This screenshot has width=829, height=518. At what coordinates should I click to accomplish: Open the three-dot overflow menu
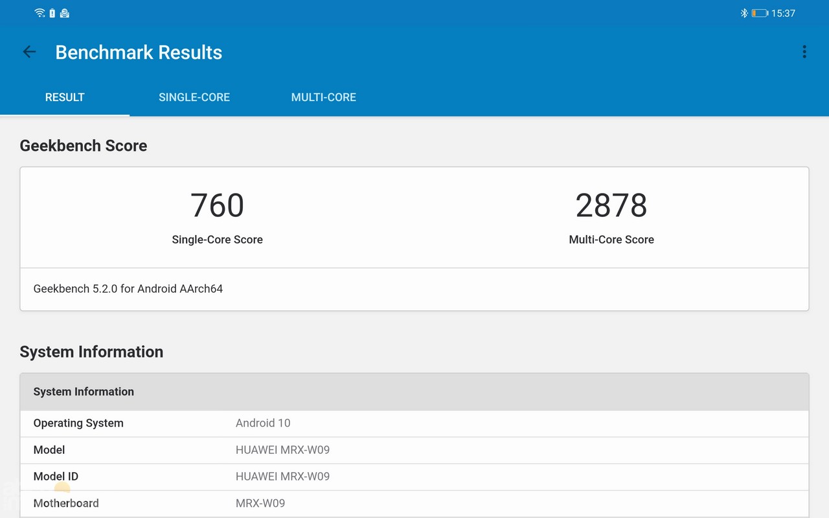804,52
